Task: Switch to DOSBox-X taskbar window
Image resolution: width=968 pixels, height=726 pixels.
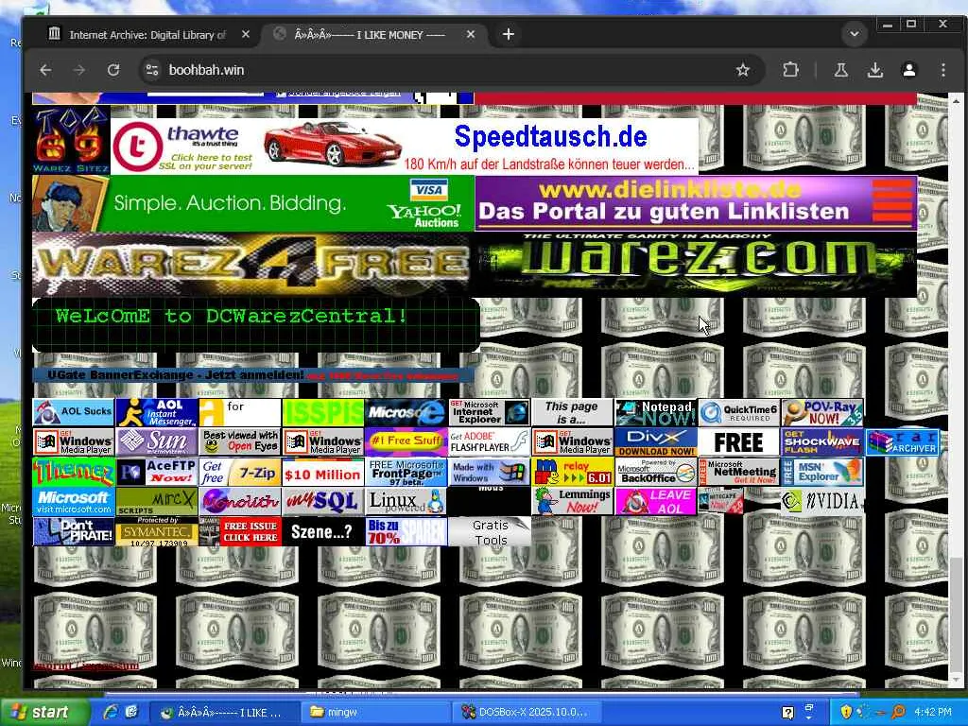Action: pos(525,713)
